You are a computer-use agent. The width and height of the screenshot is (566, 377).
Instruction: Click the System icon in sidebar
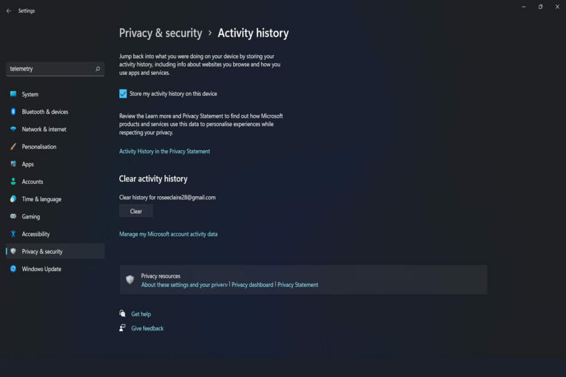point(13,94)
